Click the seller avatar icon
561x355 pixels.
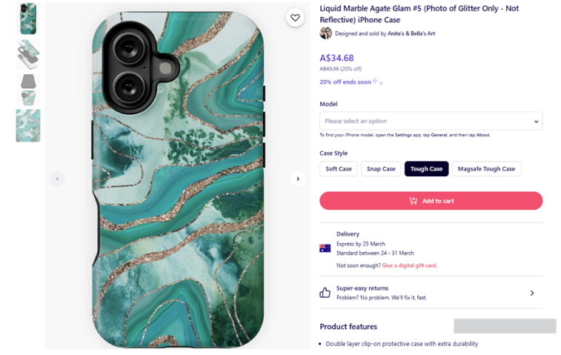pos(325,33)
